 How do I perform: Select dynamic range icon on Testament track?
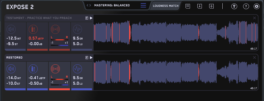pos(77,29)
